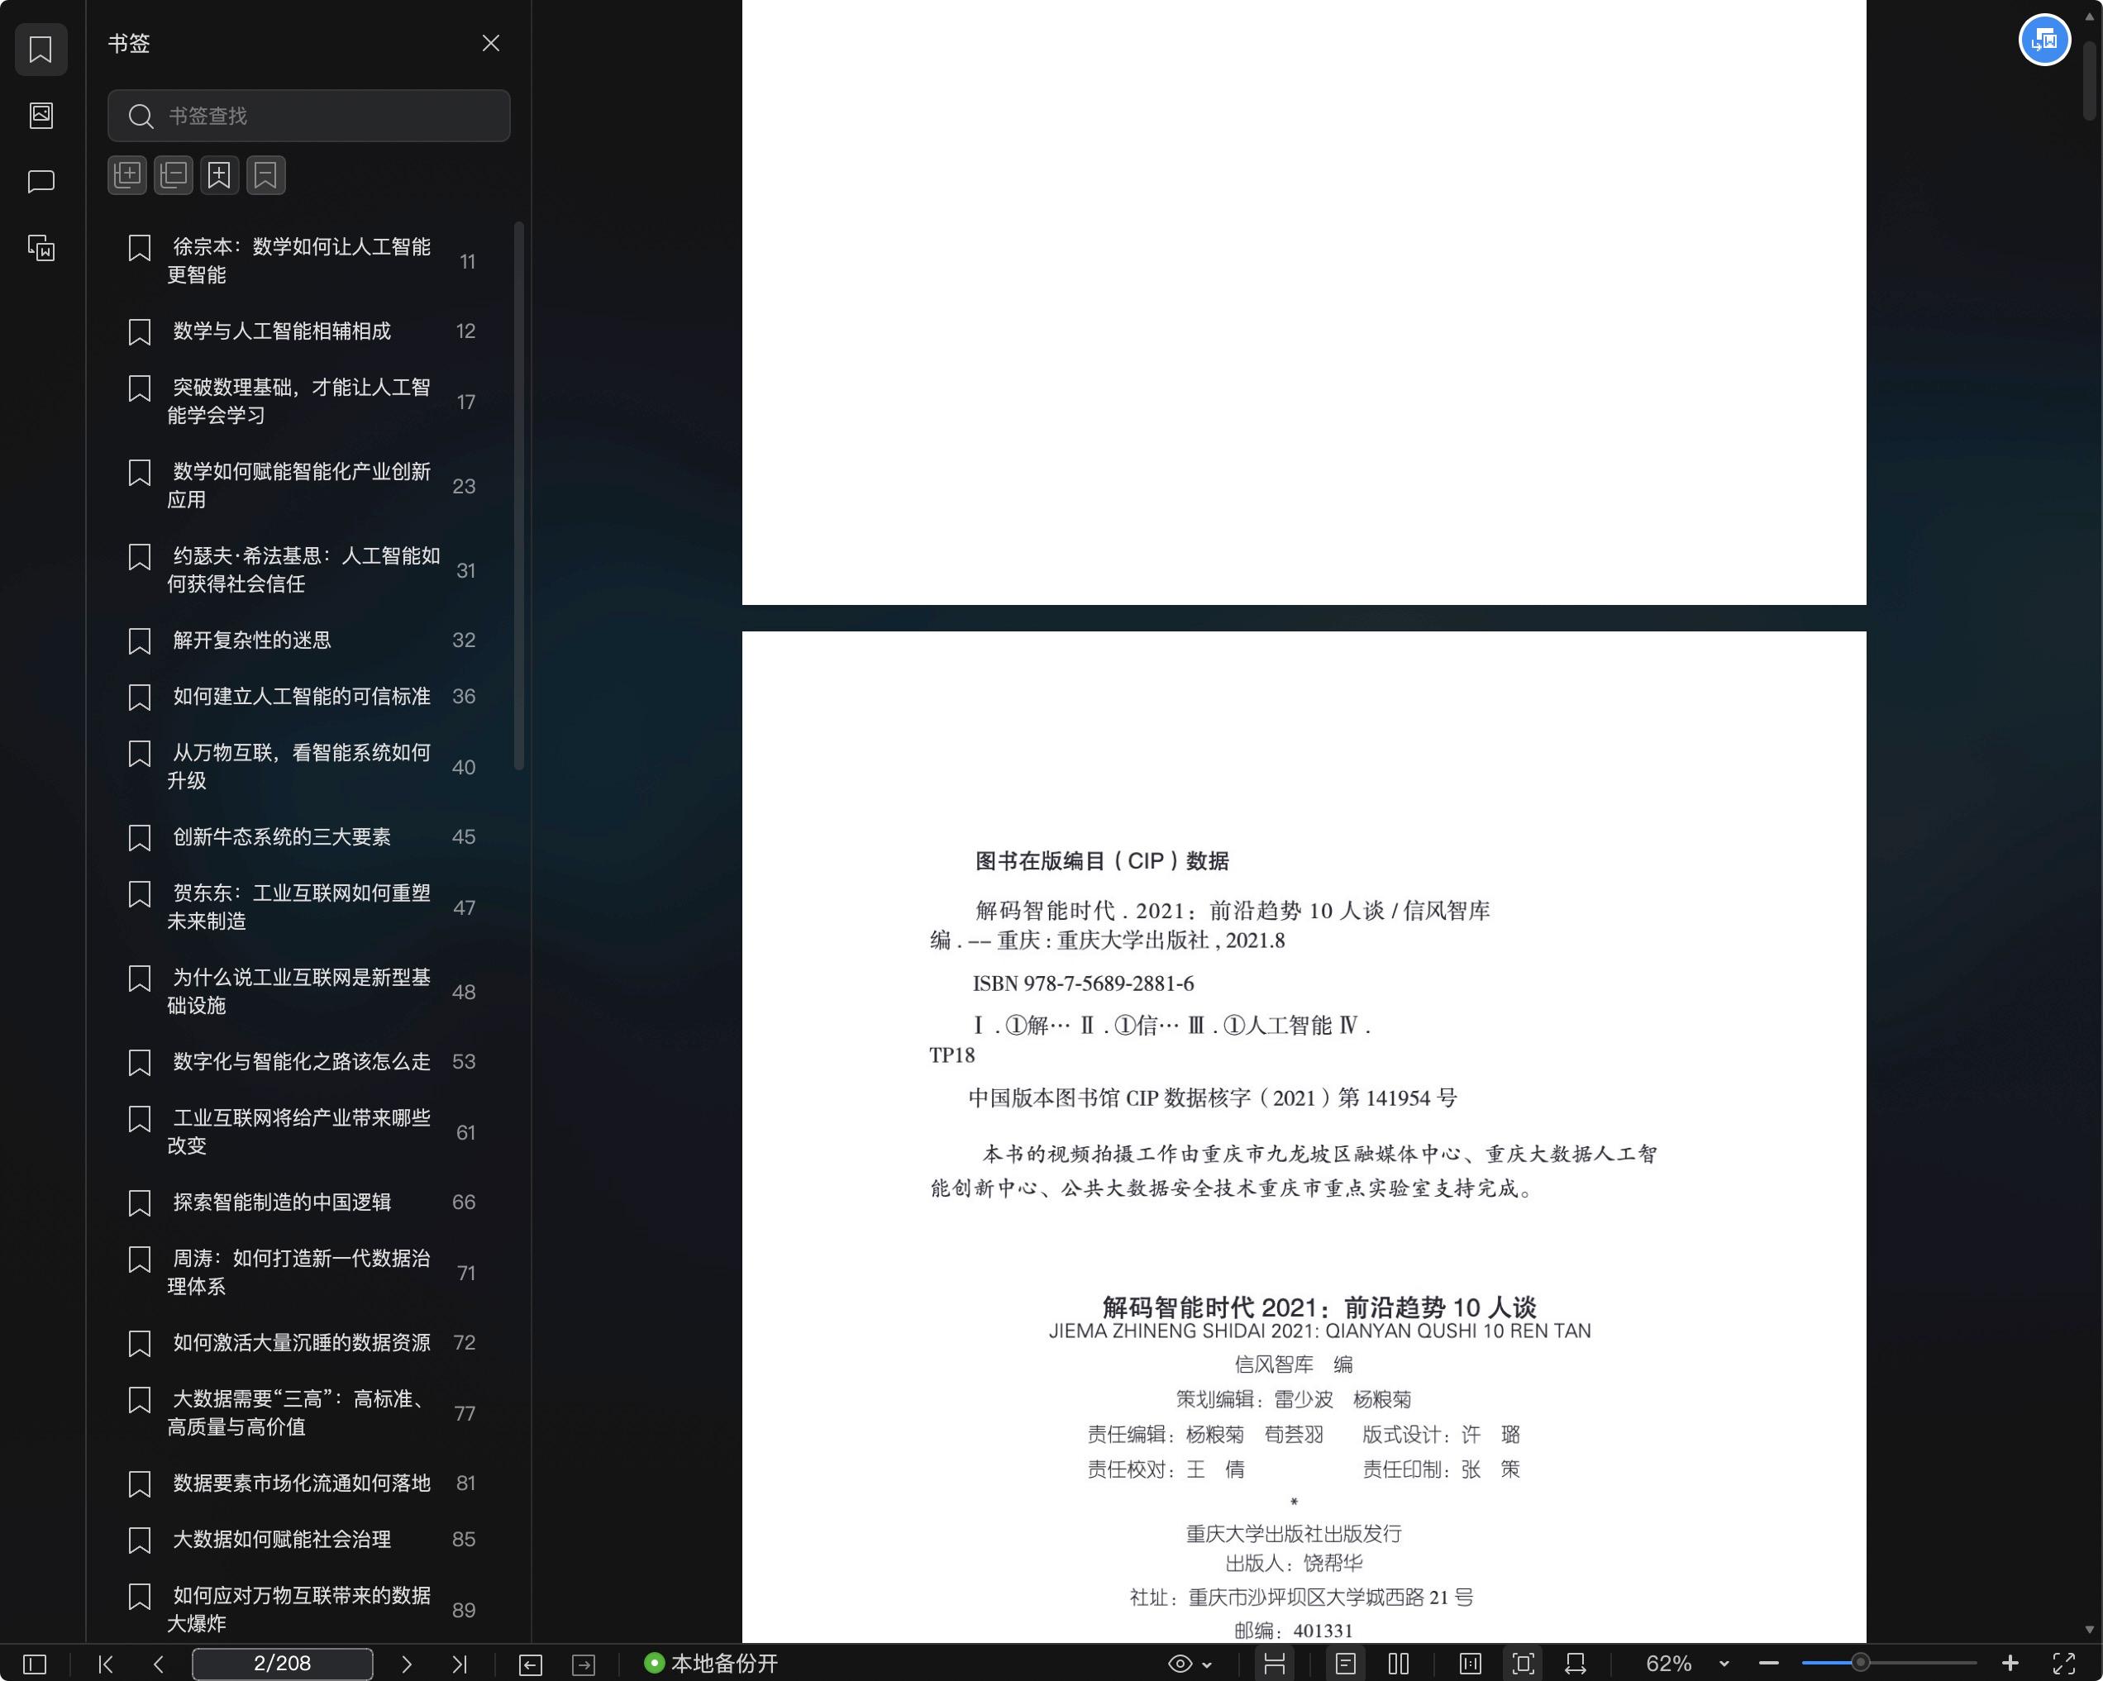Image resolution: width=2103 pixels, height=1681 pixels.
Task: Go to the next page
Action: click(407, 1664)
